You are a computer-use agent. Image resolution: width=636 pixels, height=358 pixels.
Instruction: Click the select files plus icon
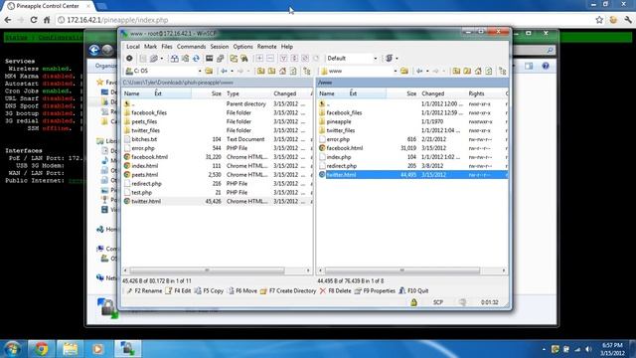(x=259, y=59)
